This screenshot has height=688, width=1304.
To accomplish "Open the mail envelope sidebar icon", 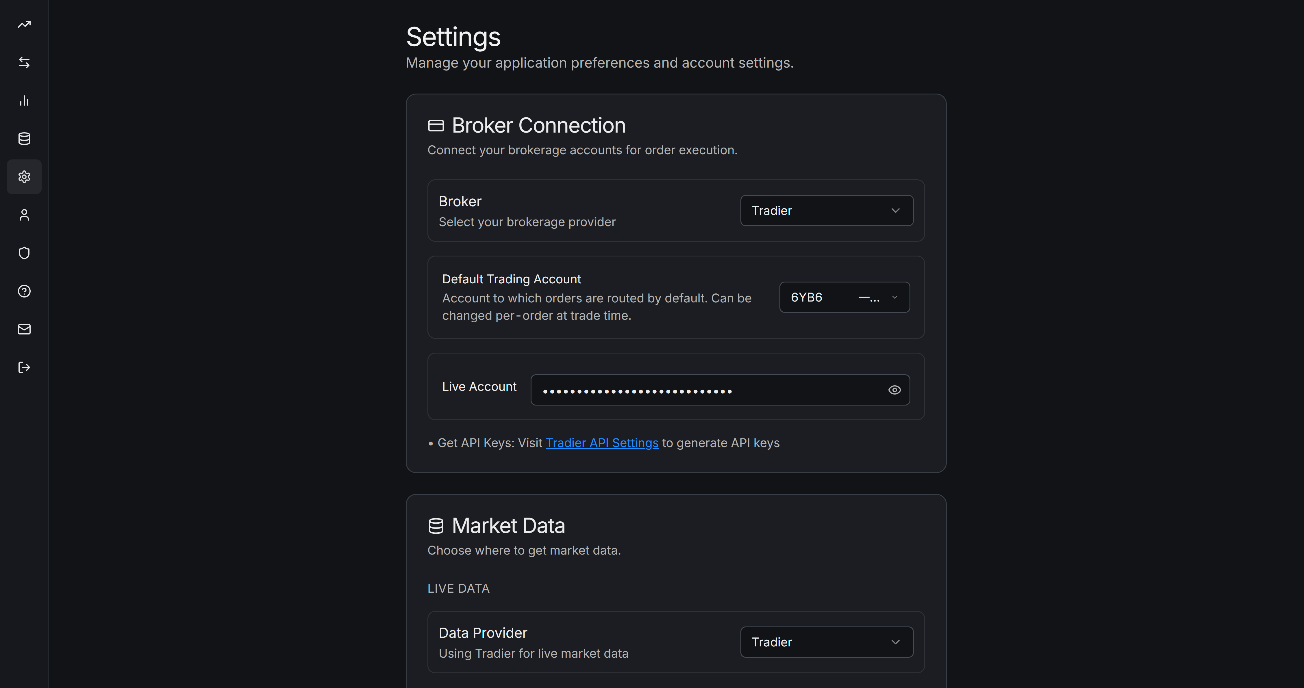I will (24, 329).
